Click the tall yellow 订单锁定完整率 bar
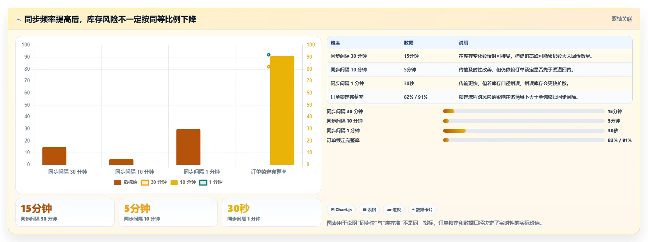Viewport: 648px width, 242px height. [x=282, y=110]
